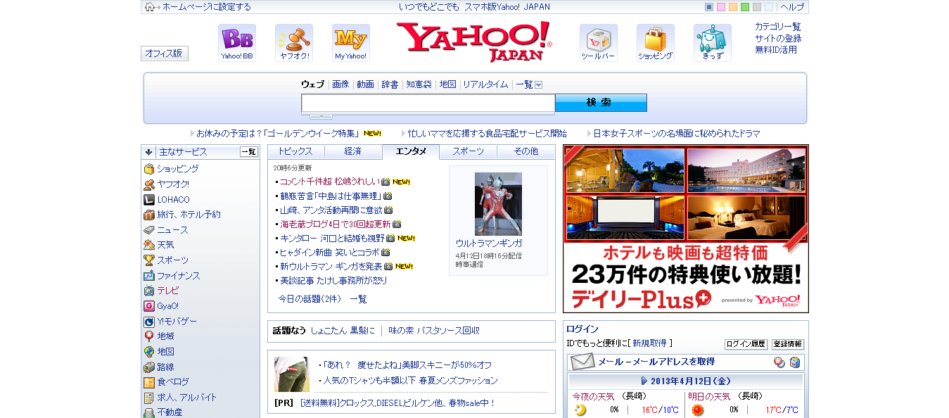Select the 知恵袋 search type
949x418 pixels.
coord(419,84)
